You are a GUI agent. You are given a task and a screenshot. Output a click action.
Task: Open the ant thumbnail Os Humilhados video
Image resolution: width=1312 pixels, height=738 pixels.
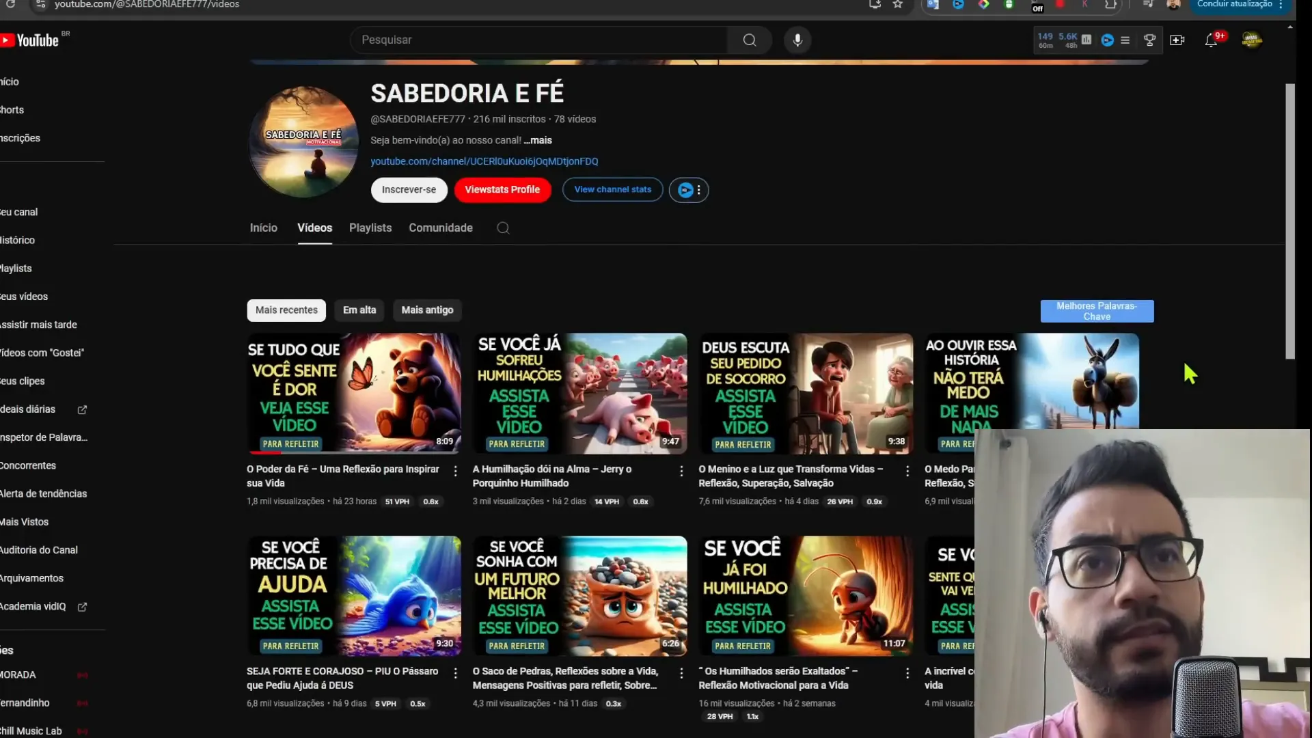(806, 596)
